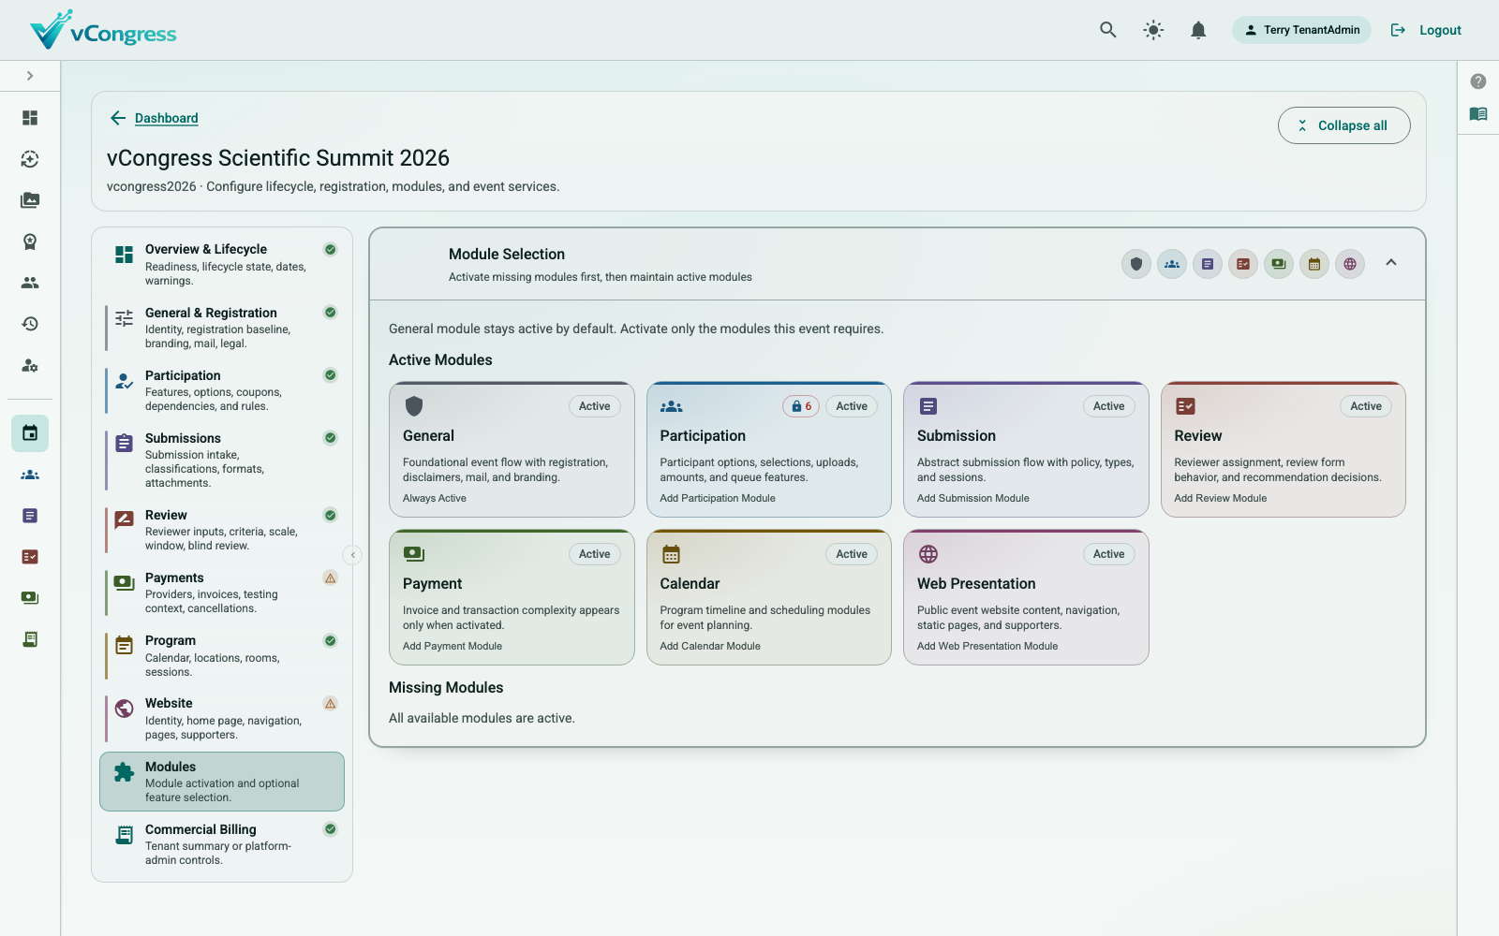This screenshot has height=936, width=1499.
Task: Click the help question mark icon
Action: point(1478,81)
